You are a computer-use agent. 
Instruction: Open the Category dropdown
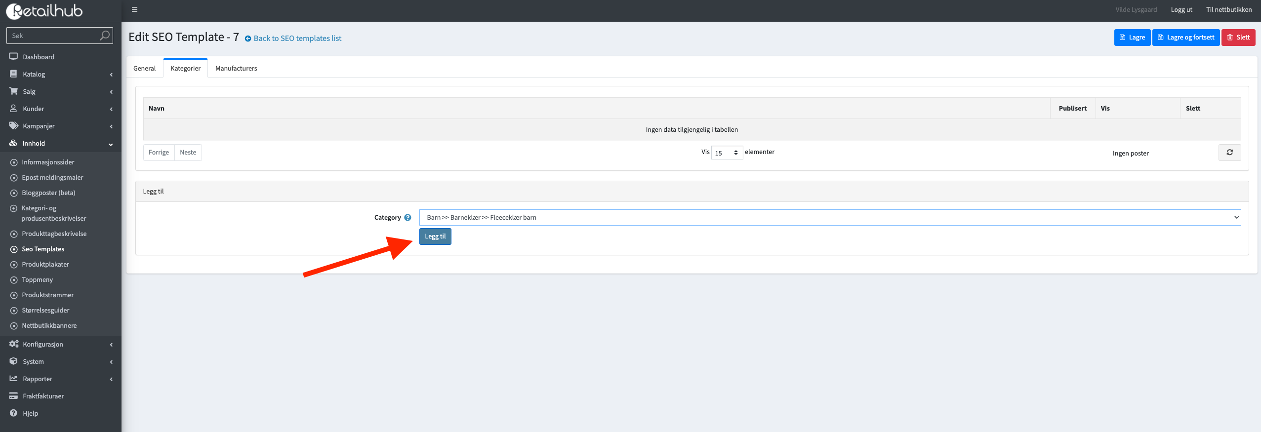click(829, 218)
